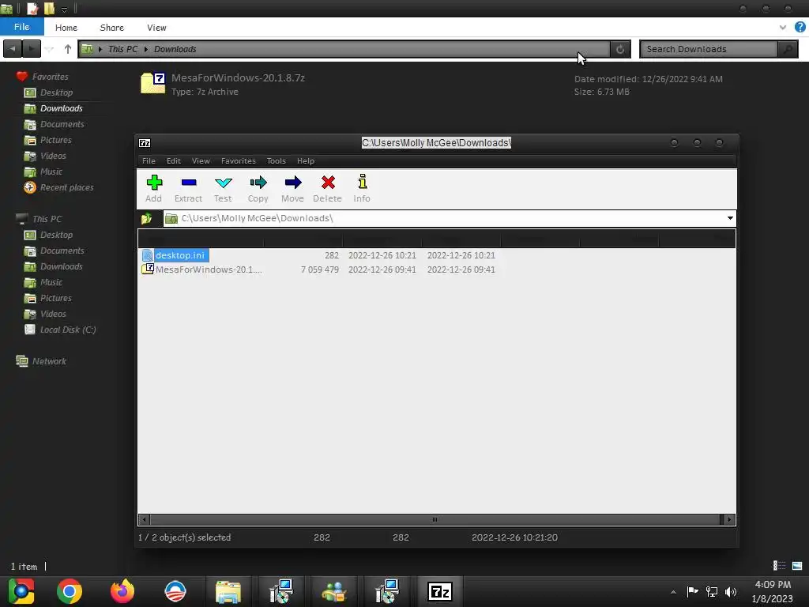Open Favorites Documents in sidebar
The width and height of the screenshot is (809, 607).
[62, 124]
